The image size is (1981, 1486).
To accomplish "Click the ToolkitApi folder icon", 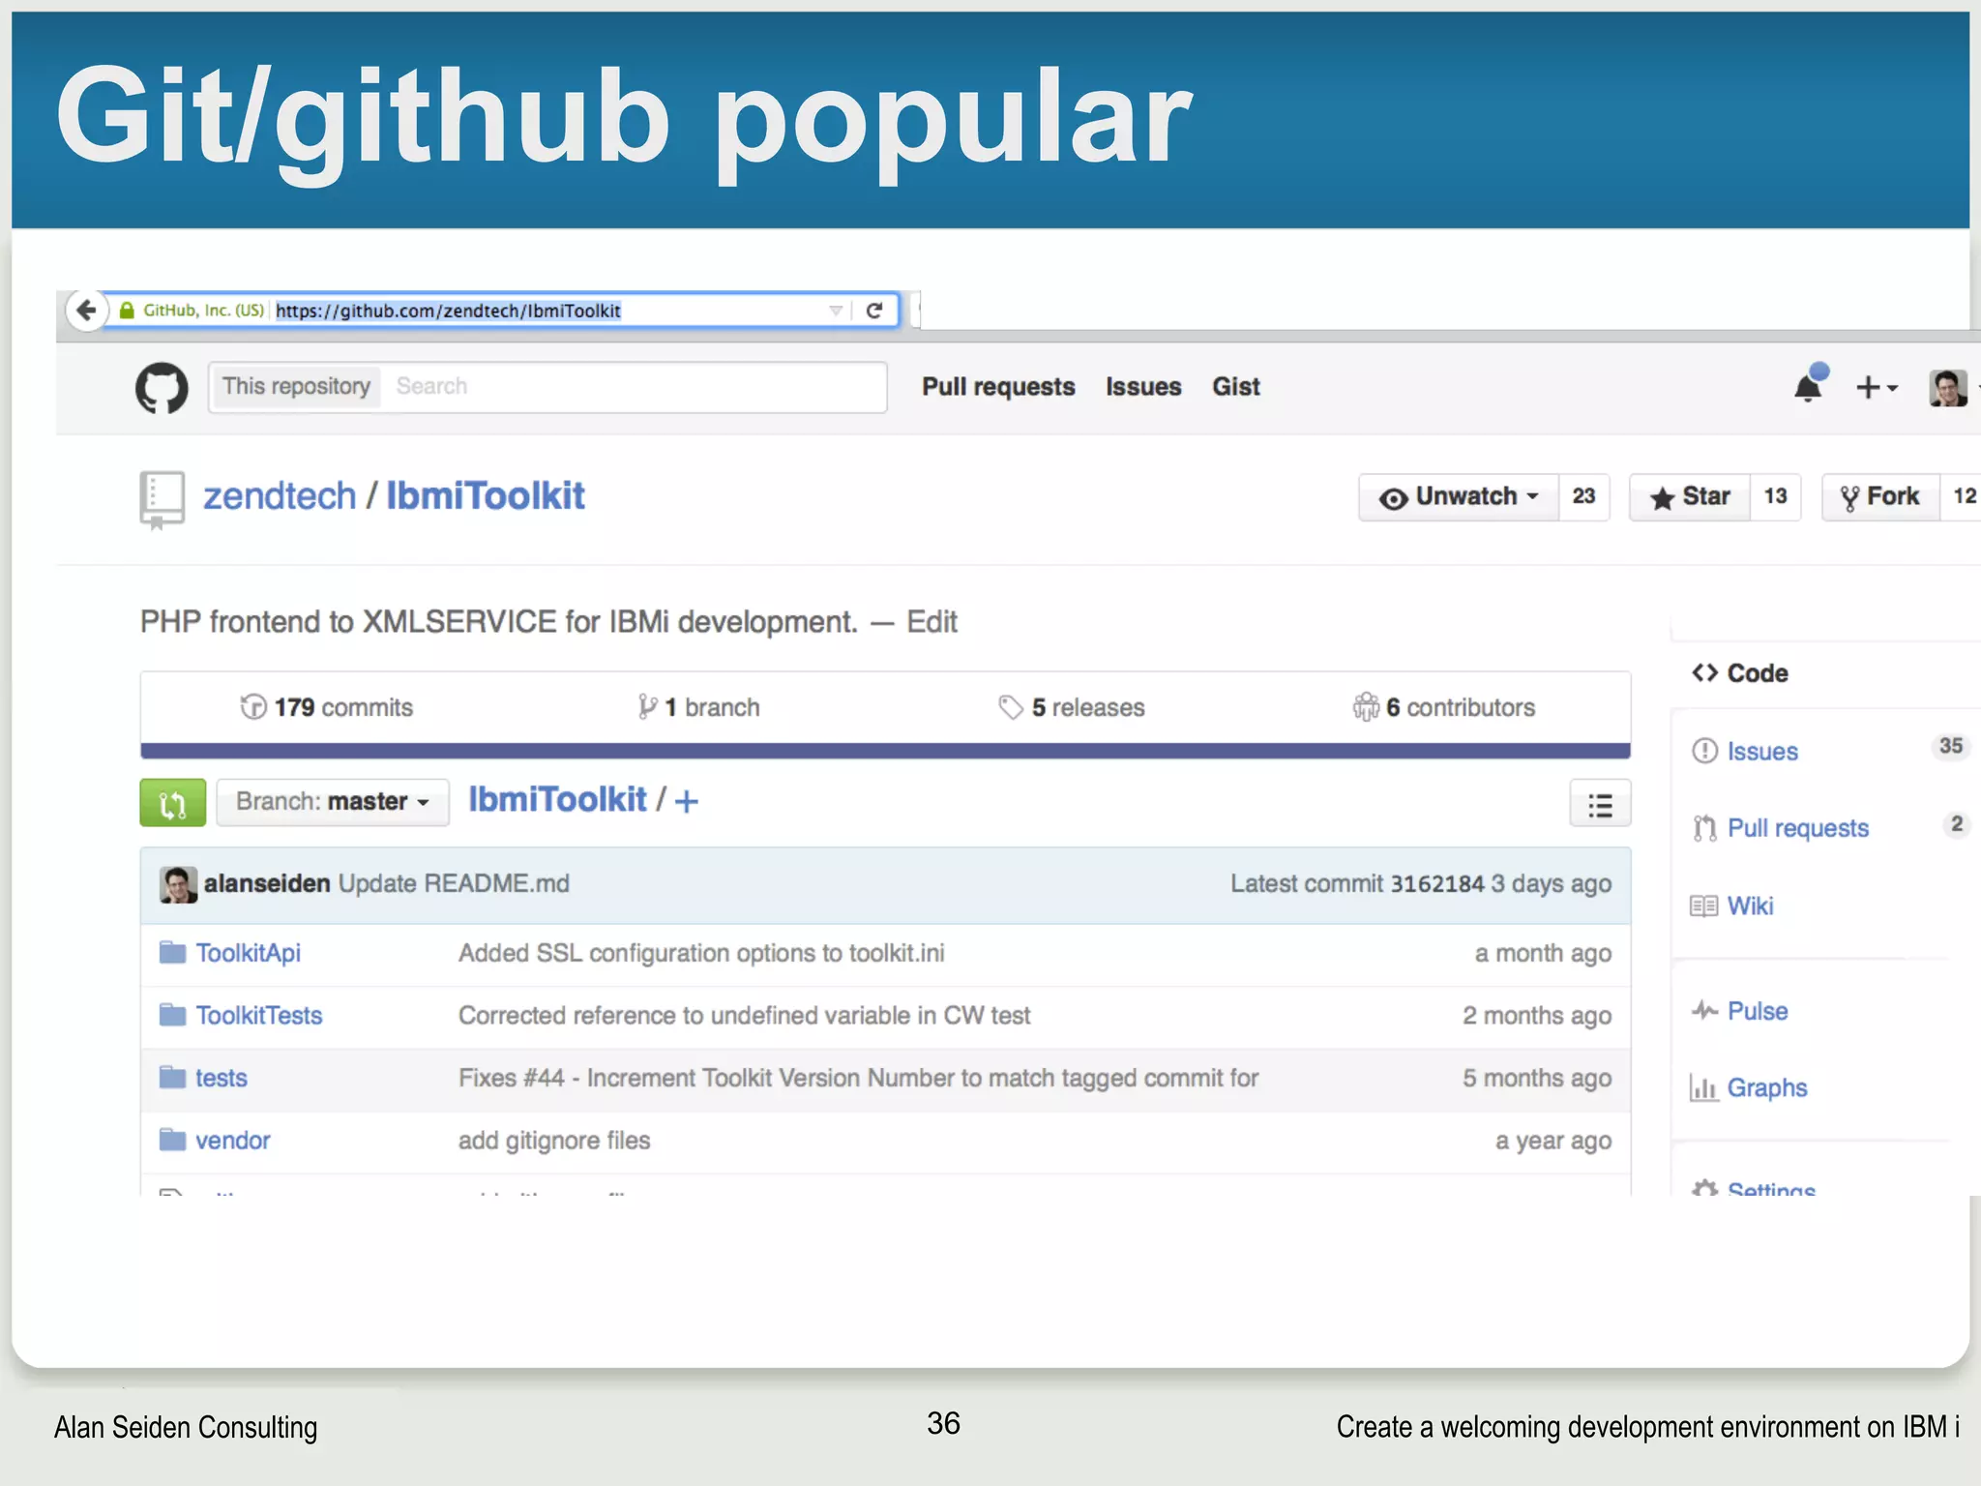I will 173,953.
